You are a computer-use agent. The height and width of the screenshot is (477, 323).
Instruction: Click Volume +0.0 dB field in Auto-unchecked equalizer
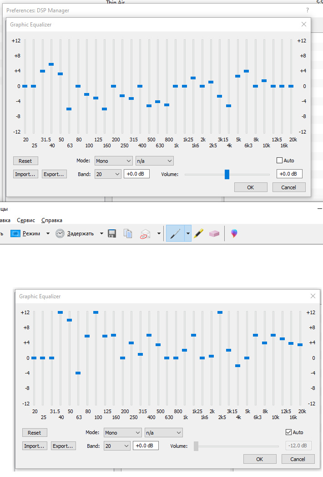click(289, 174)
